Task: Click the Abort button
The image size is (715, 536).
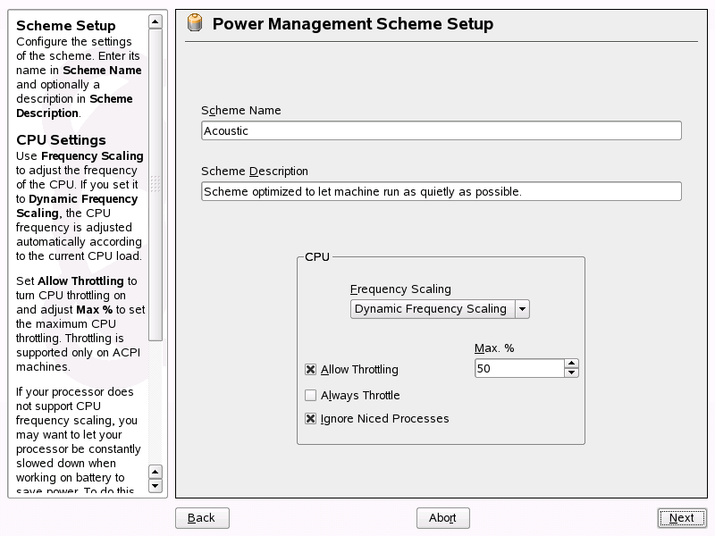Action: pos(442,518)
